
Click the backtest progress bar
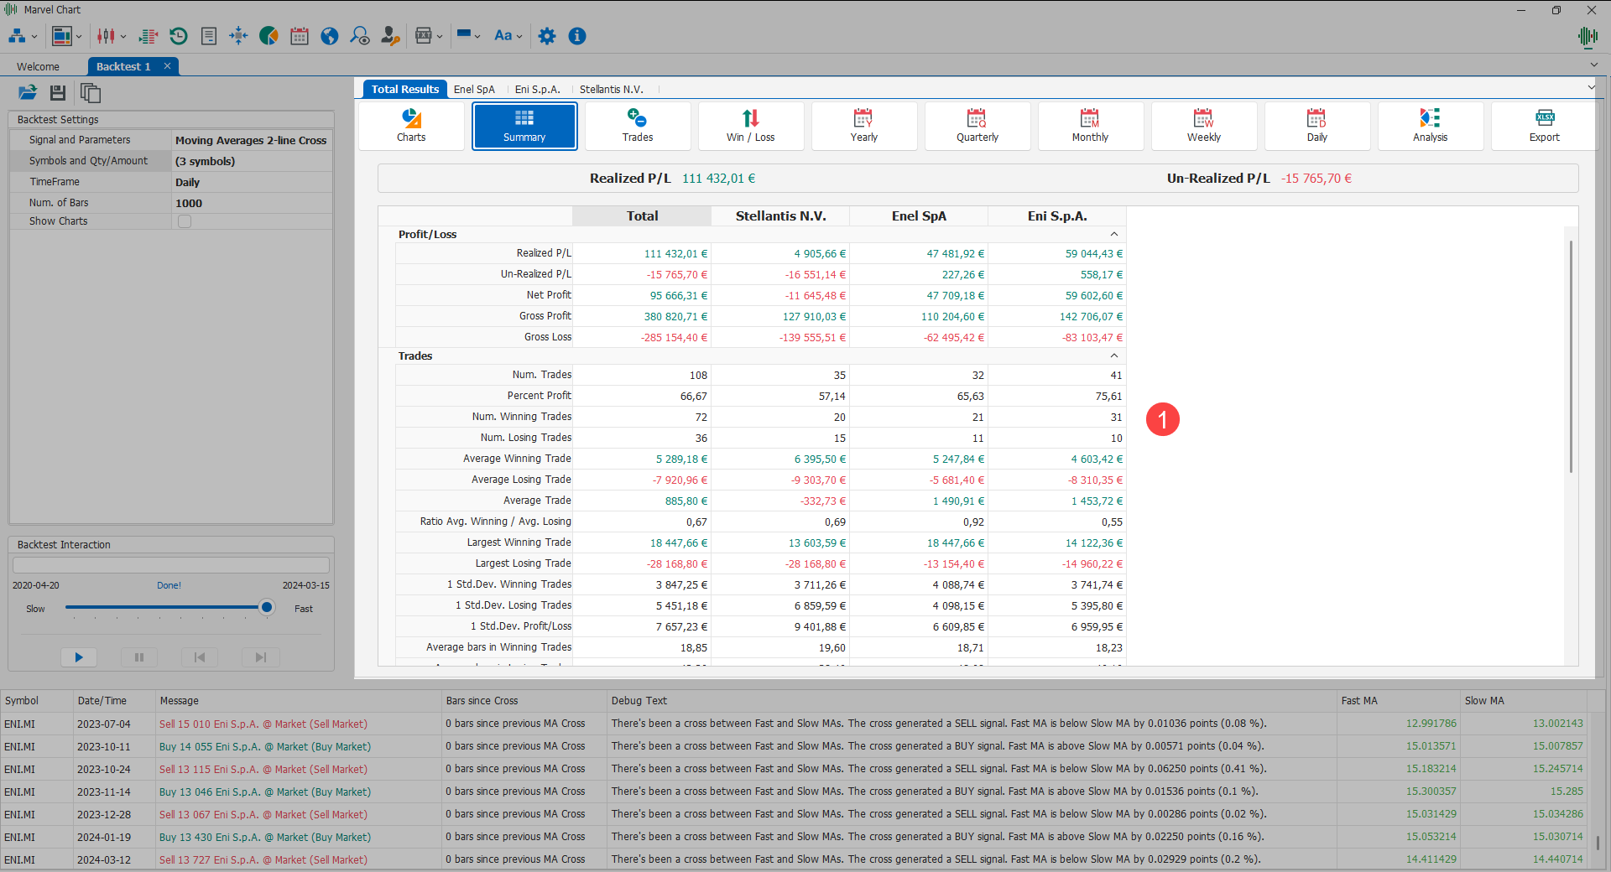pos(171,565)
